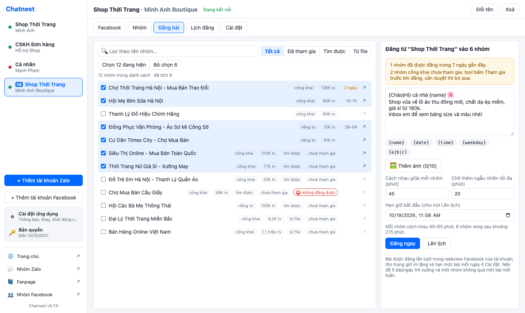525x313 pixels.
Task: Check Bán Hàng Online Việt Nam checkbox
Action: (x=103, y=232)
